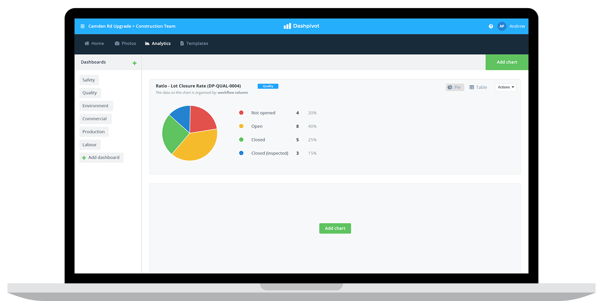This screenshot has width=603, height=301.
Task: Click the blue Quality tag
Action: coord(268,86)
